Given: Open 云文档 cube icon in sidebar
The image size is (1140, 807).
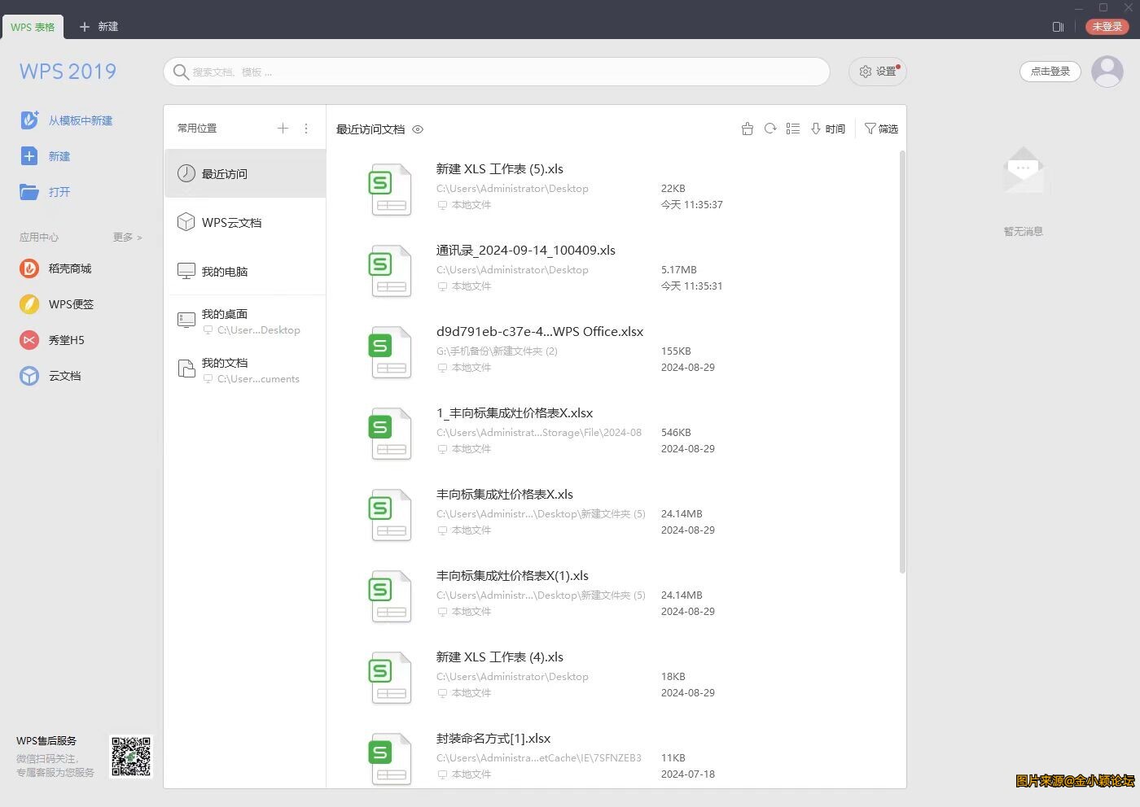Looking at the screenshot, I should pyautogui.click(x=29, y=376).
